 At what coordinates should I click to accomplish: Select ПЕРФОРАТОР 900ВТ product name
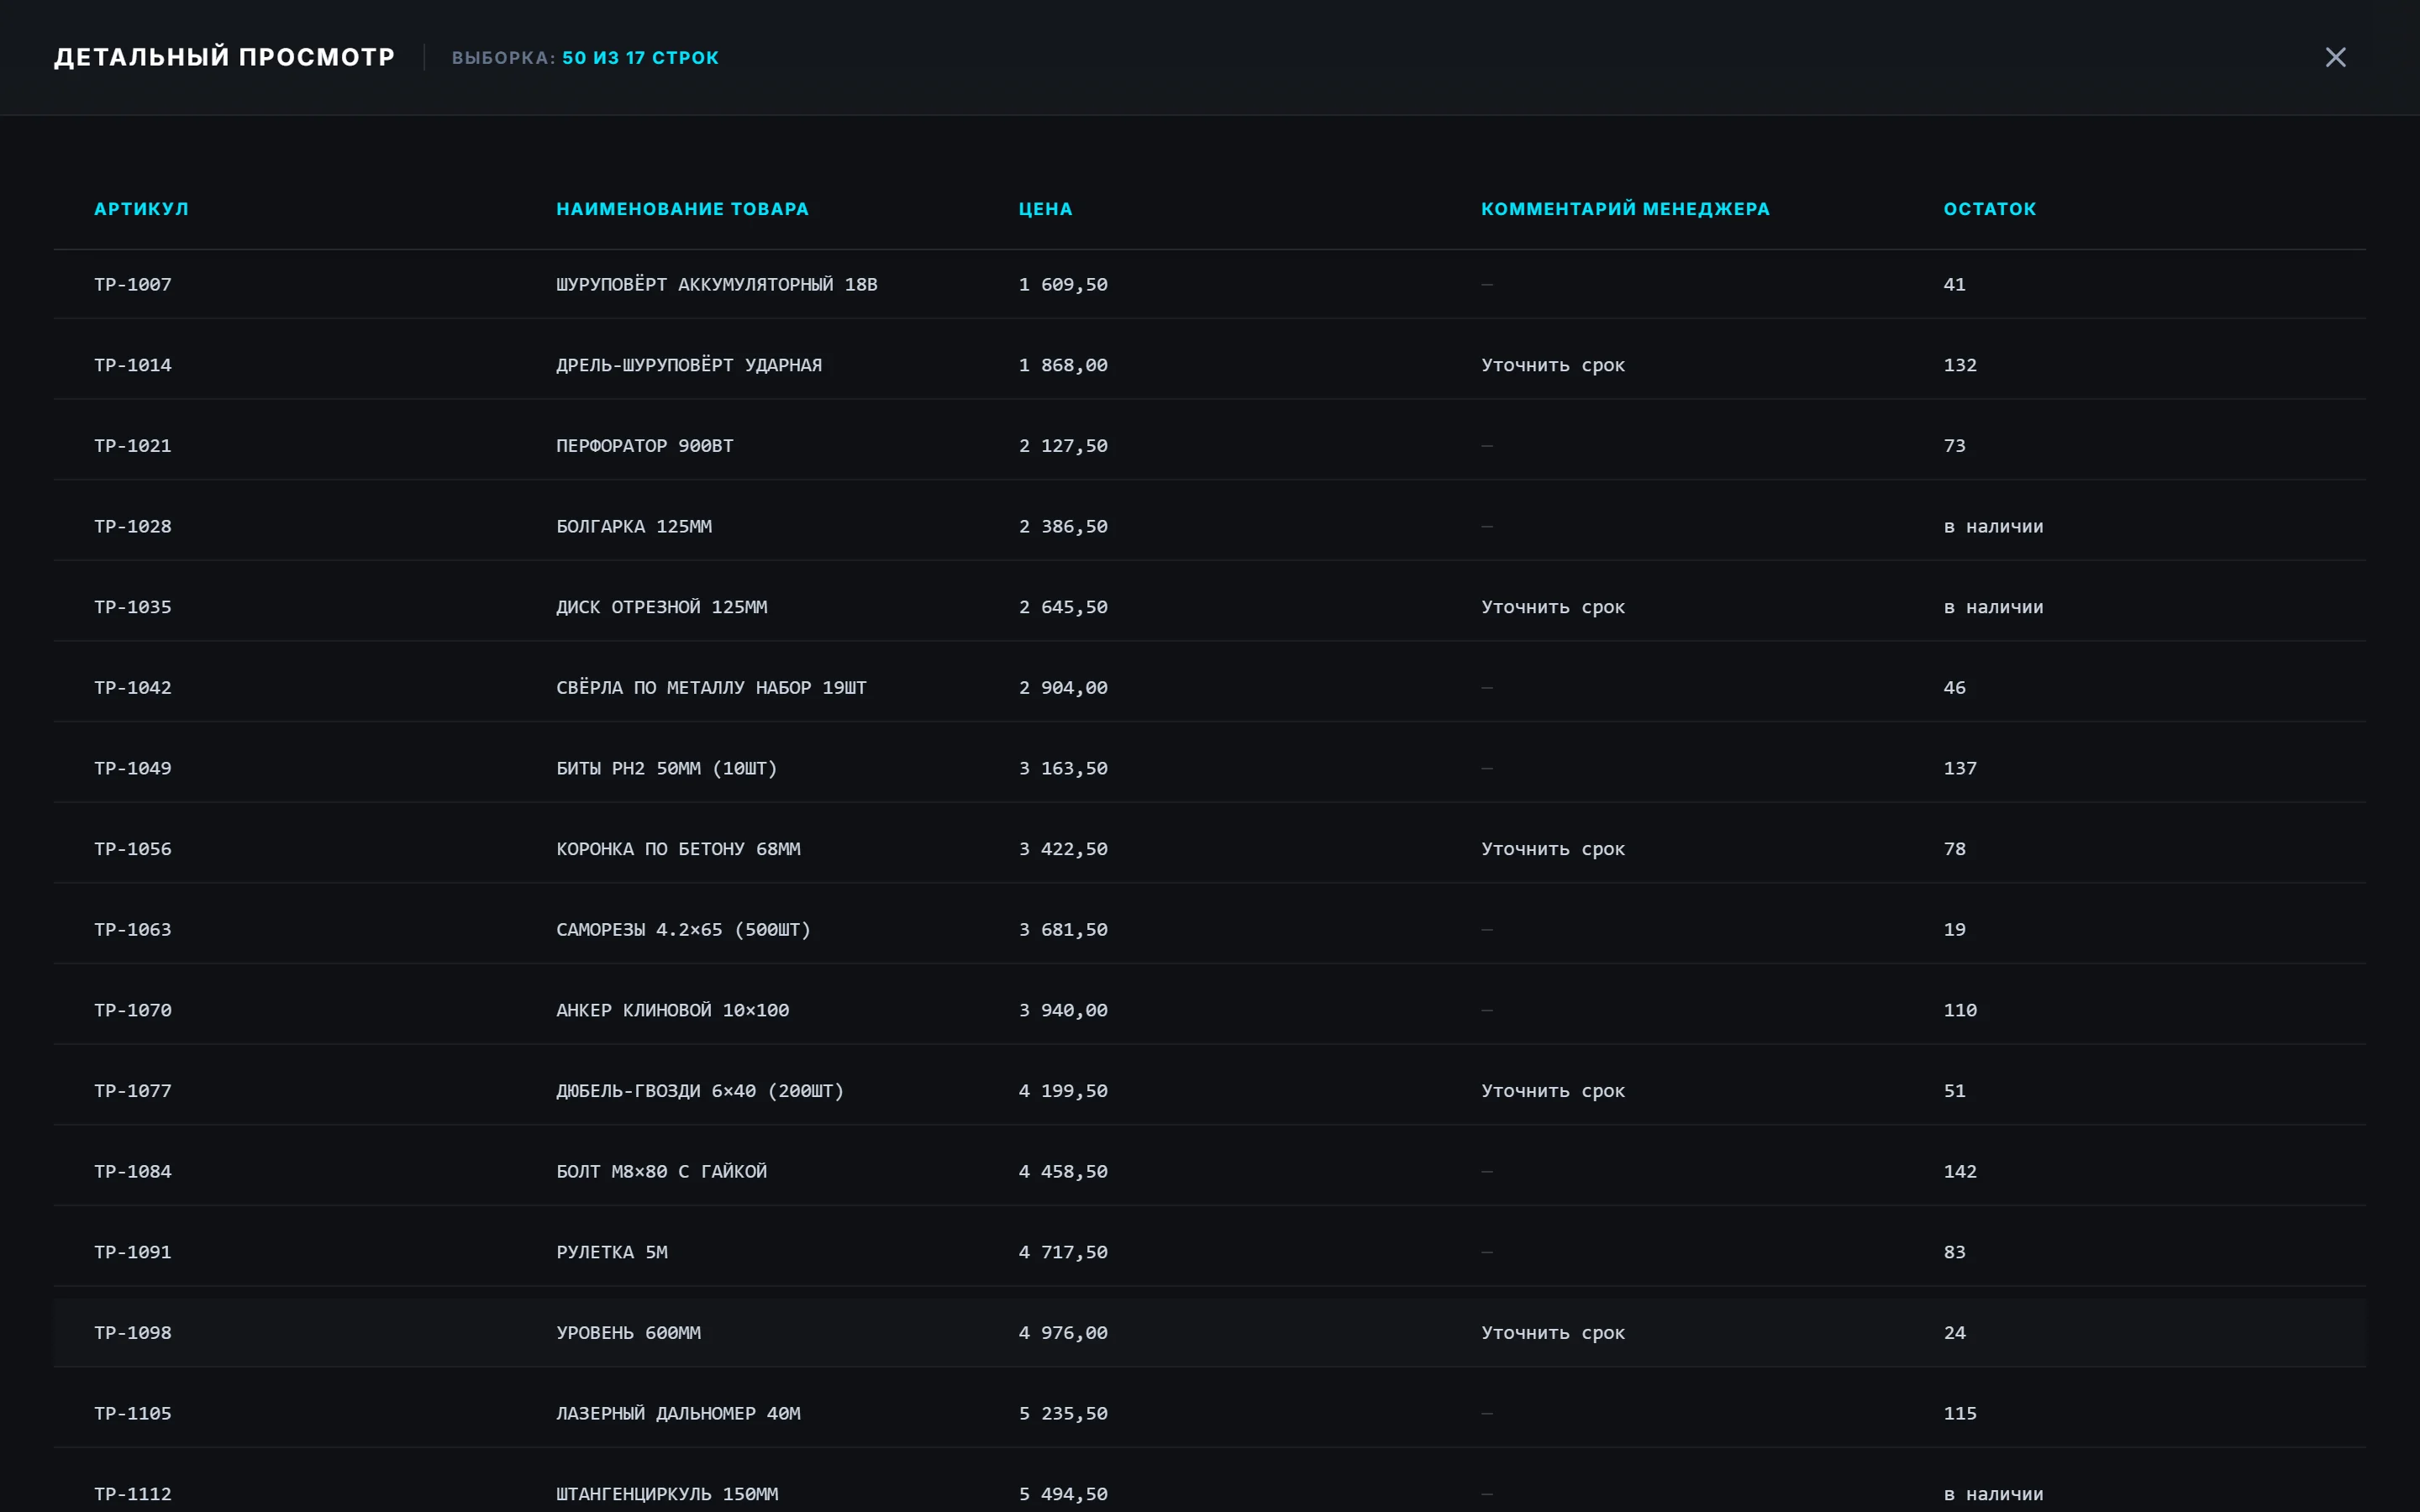click(645, 446)
